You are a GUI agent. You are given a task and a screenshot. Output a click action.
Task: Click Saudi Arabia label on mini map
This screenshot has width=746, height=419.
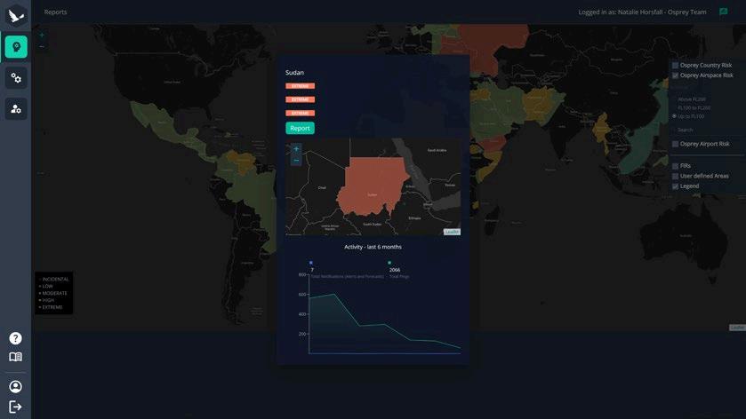[x=437, y=150]
